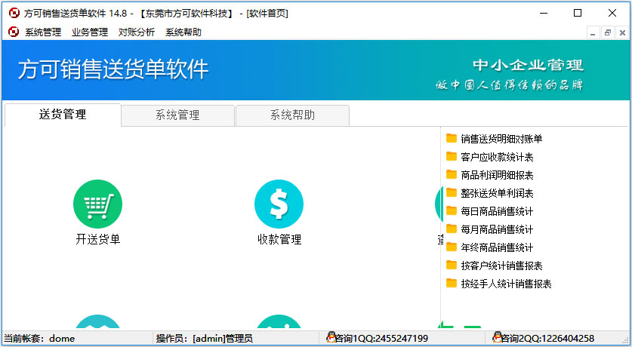Click folder icon beside 按客户统计销售报表

[452, 266]
